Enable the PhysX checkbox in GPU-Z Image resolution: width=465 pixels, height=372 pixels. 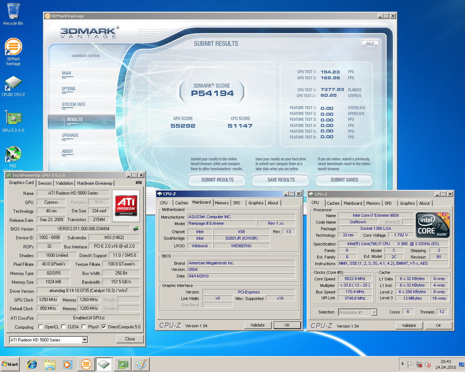[x=84, y=327]
